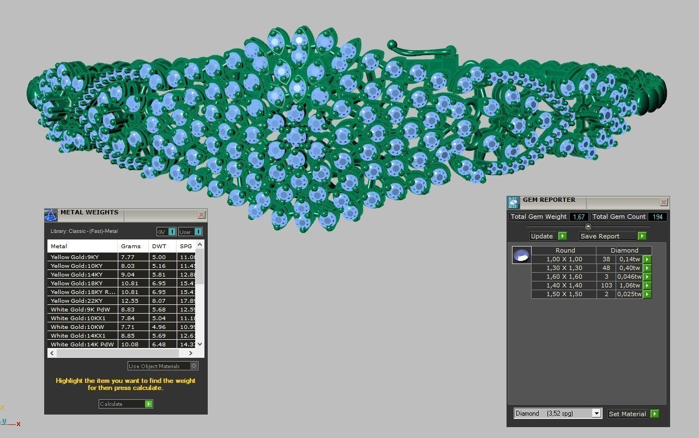
Task: Open the Diamond material dropdown
Action: 596,413
